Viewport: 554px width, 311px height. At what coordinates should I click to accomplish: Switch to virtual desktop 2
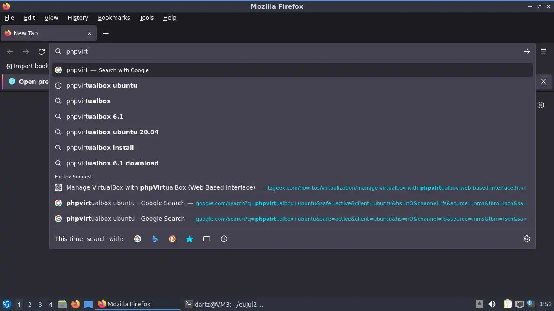coord(29,305)
